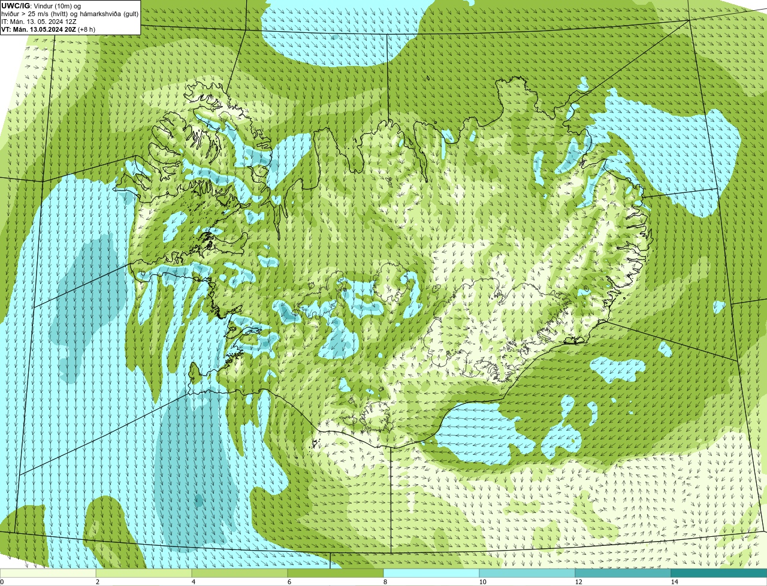
Task: Click the 10–12 pale teal legend swatch
Action: coord(527,573)
